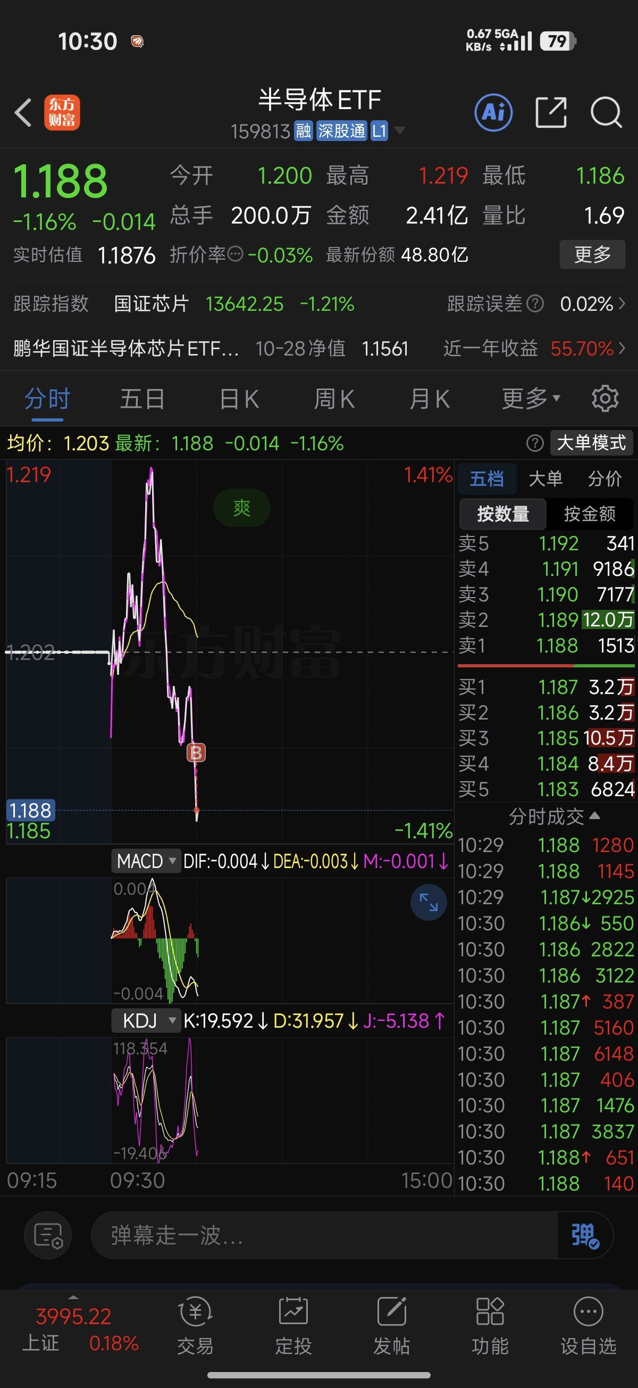Expand the 上证 index bar arrow
This screenshot has width=638, height=1388.
[x=74, y=1297]
